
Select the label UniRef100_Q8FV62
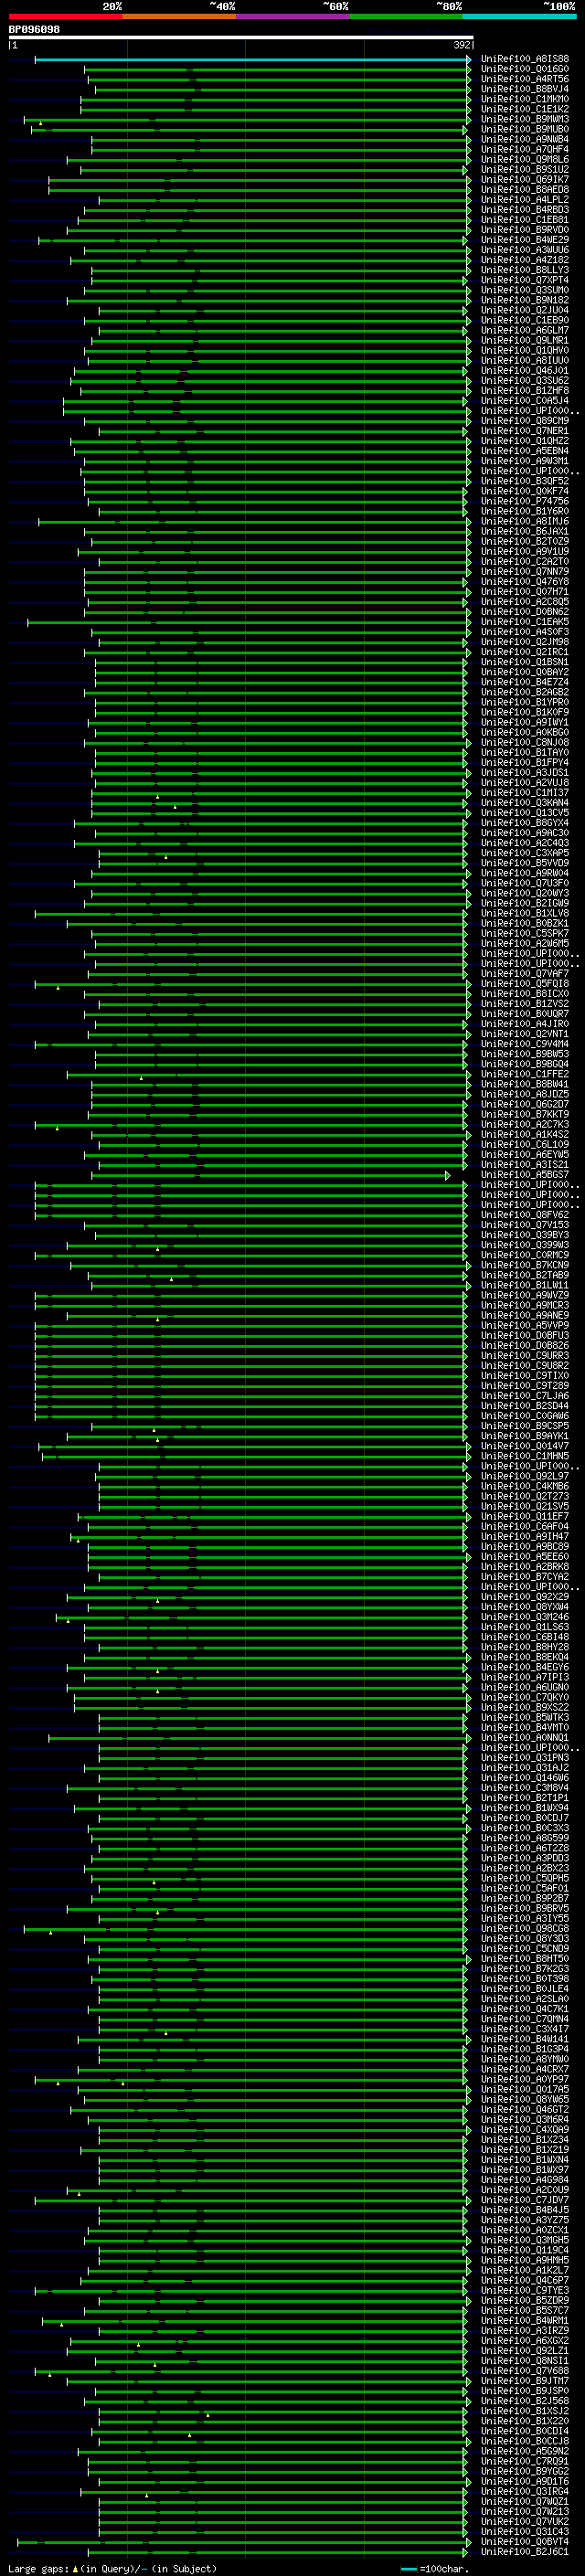click(525, 1215)
